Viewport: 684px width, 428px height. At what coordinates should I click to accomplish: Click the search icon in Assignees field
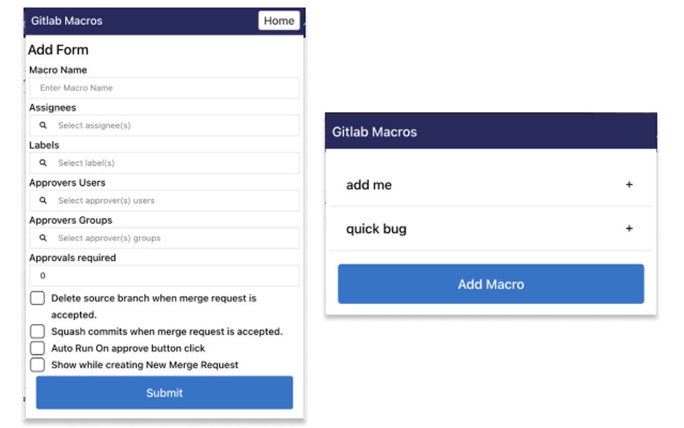click(43, 125)
